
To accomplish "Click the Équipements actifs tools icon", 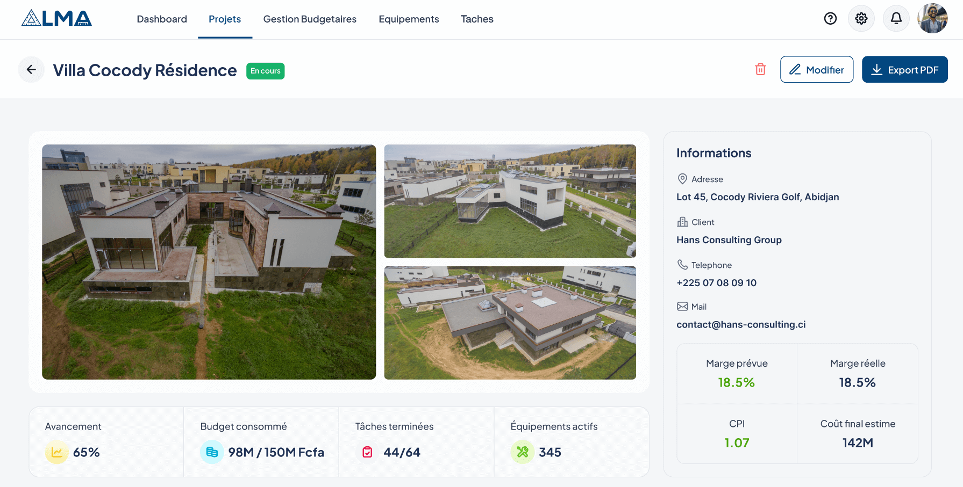I will tap(522, 452).
